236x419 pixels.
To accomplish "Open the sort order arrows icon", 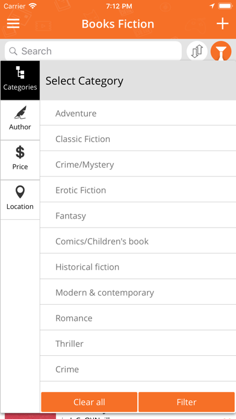I will 197,51.
